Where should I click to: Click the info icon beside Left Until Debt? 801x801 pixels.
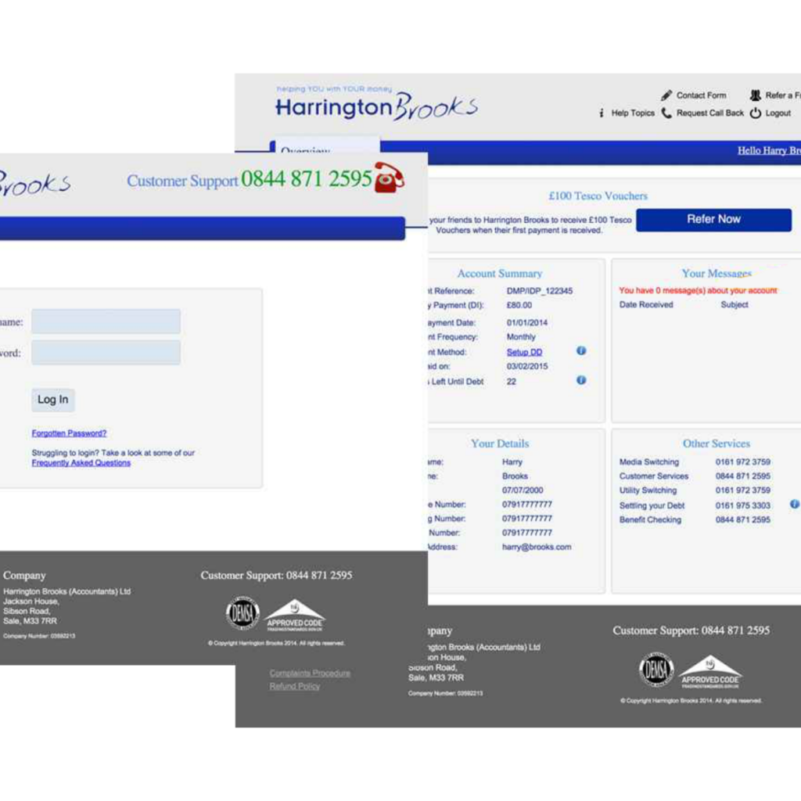pos(581,380)
